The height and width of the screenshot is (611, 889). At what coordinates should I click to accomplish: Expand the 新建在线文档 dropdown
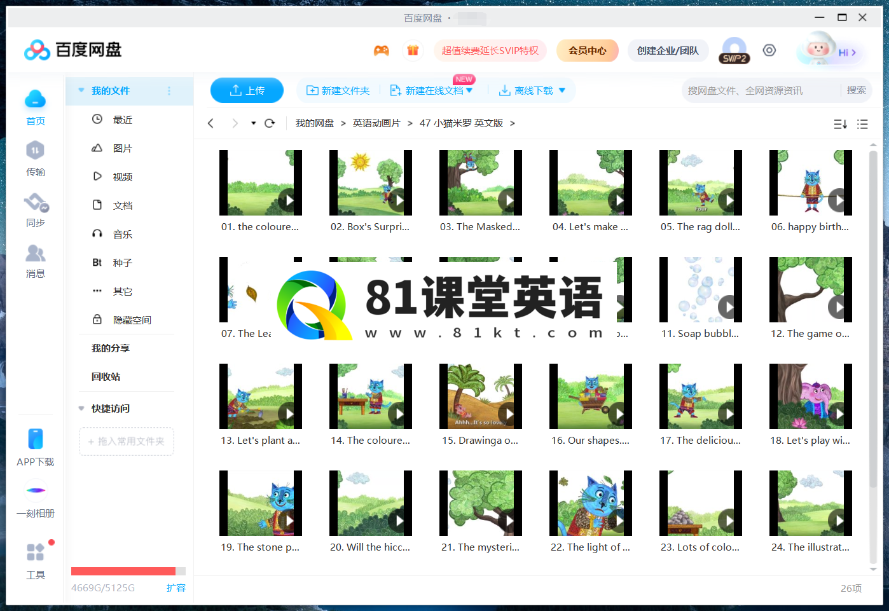[x=469, y=90]
